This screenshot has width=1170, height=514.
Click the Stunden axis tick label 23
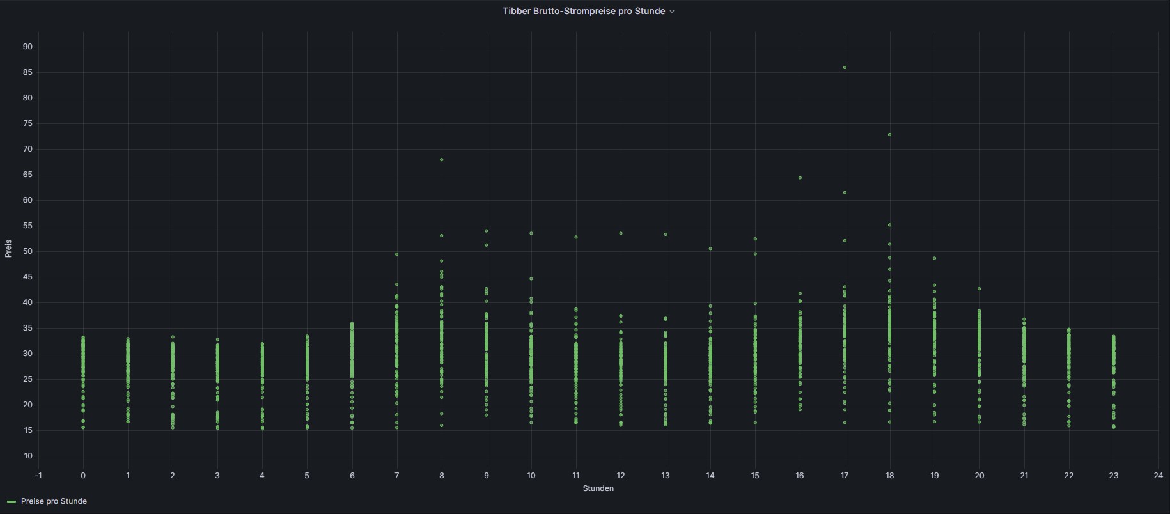tap(1114, 476)
